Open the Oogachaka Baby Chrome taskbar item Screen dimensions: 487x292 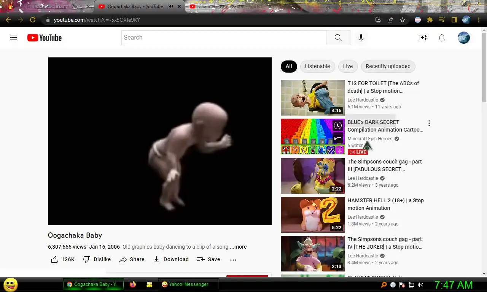(94, 284)
